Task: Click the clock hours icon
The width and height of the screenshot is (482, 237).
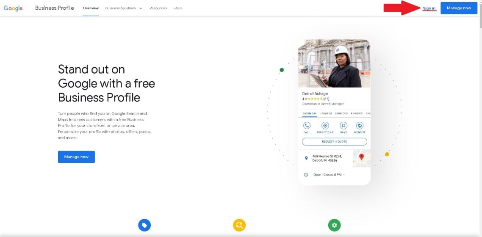Action: (x=306, y=175)
